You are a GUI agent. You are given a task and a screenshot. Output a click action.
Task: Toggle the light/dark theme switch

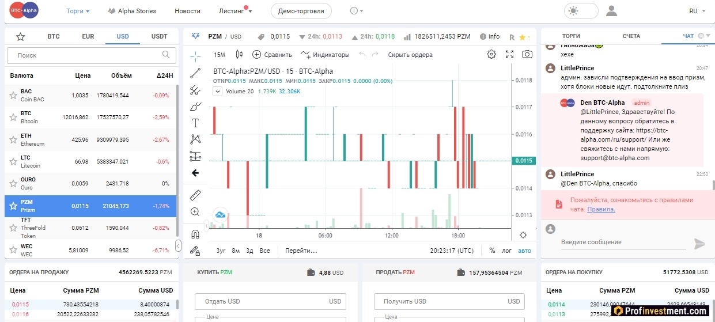tap(581, 11)
